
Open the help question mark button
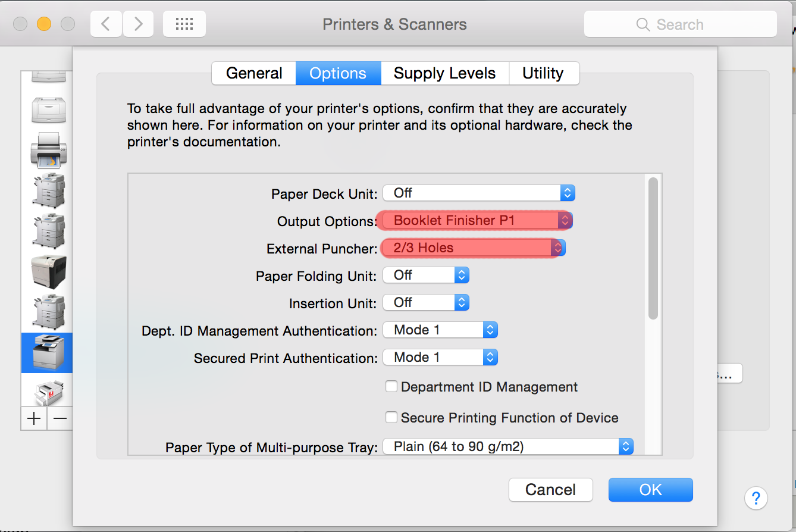tap(756, 497)
